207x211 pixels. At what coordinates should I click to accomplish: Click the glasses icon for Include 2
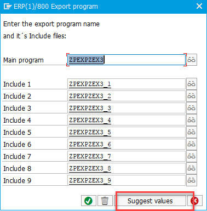191,96
